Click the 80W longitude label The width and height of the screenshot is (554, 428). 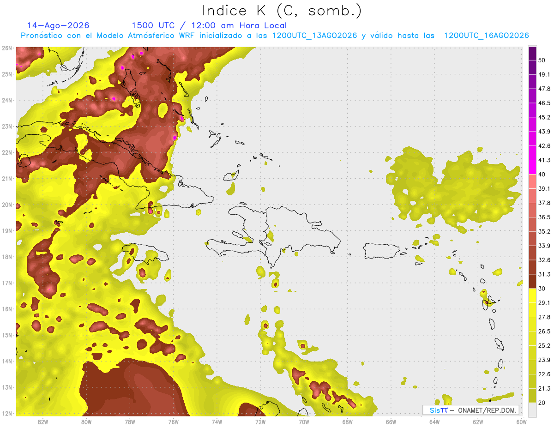point(86,422)
